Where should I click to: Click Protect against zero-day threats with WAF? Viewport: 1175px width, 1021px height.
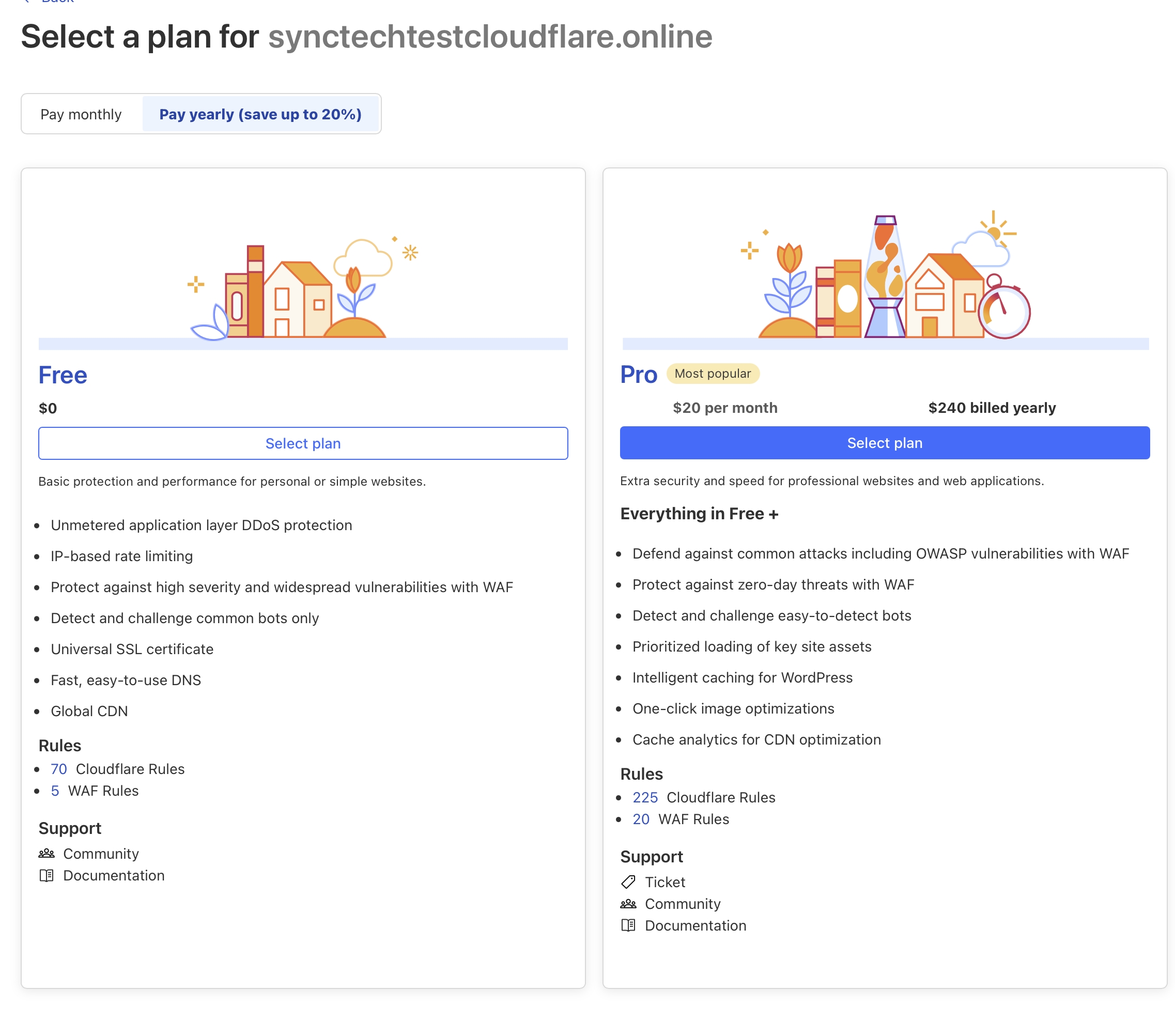point(774,584)
